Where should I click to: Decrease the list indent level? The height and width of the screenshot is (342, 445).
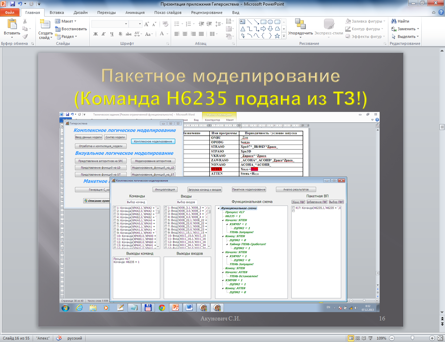pos(201,24)
